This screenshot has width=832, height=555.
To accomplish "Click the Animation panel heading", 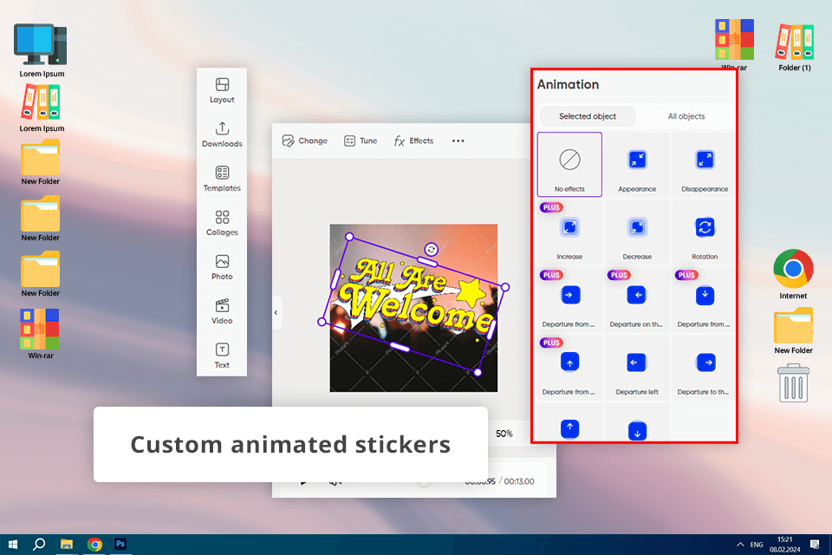I will coord(568,84).
